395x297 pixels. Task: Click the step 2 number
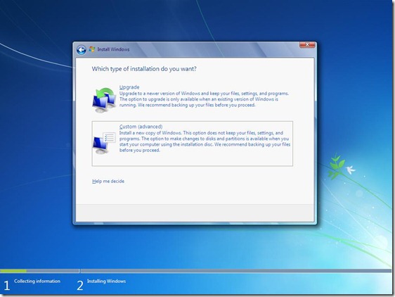tap(80, 286)
